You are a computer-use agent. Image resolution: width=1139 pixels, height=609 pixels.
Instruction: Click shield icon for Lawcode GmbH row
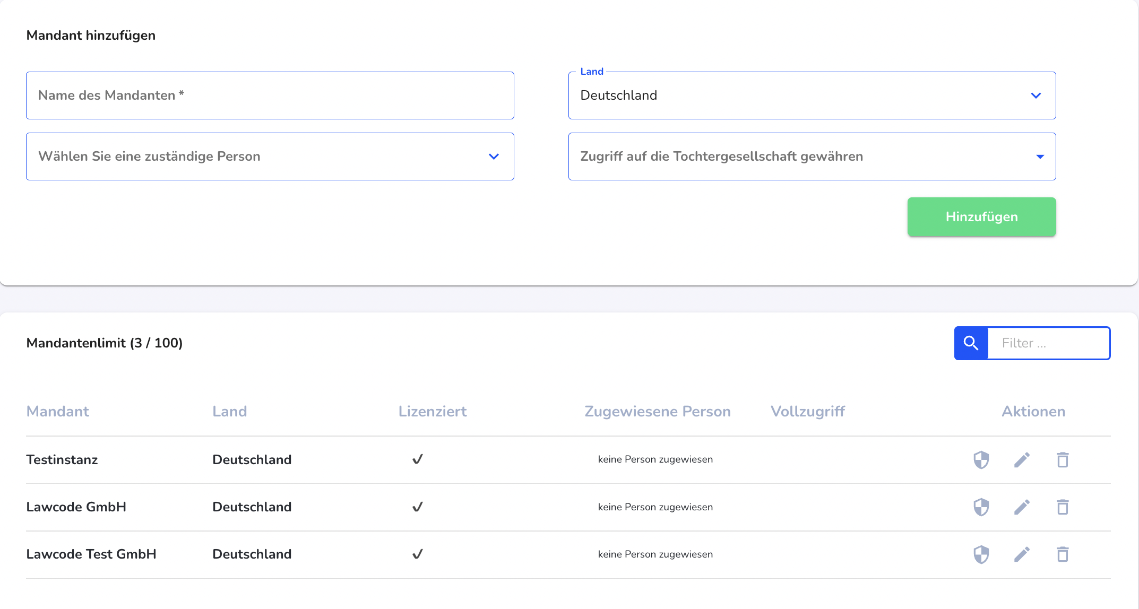[981, 507]
